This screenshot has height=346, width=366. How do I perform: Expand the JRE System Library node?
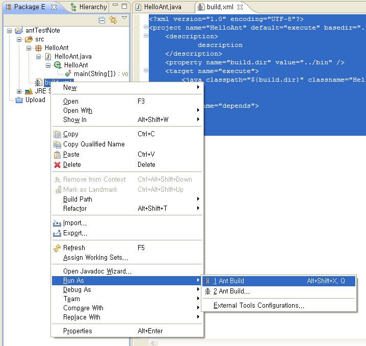19,91
